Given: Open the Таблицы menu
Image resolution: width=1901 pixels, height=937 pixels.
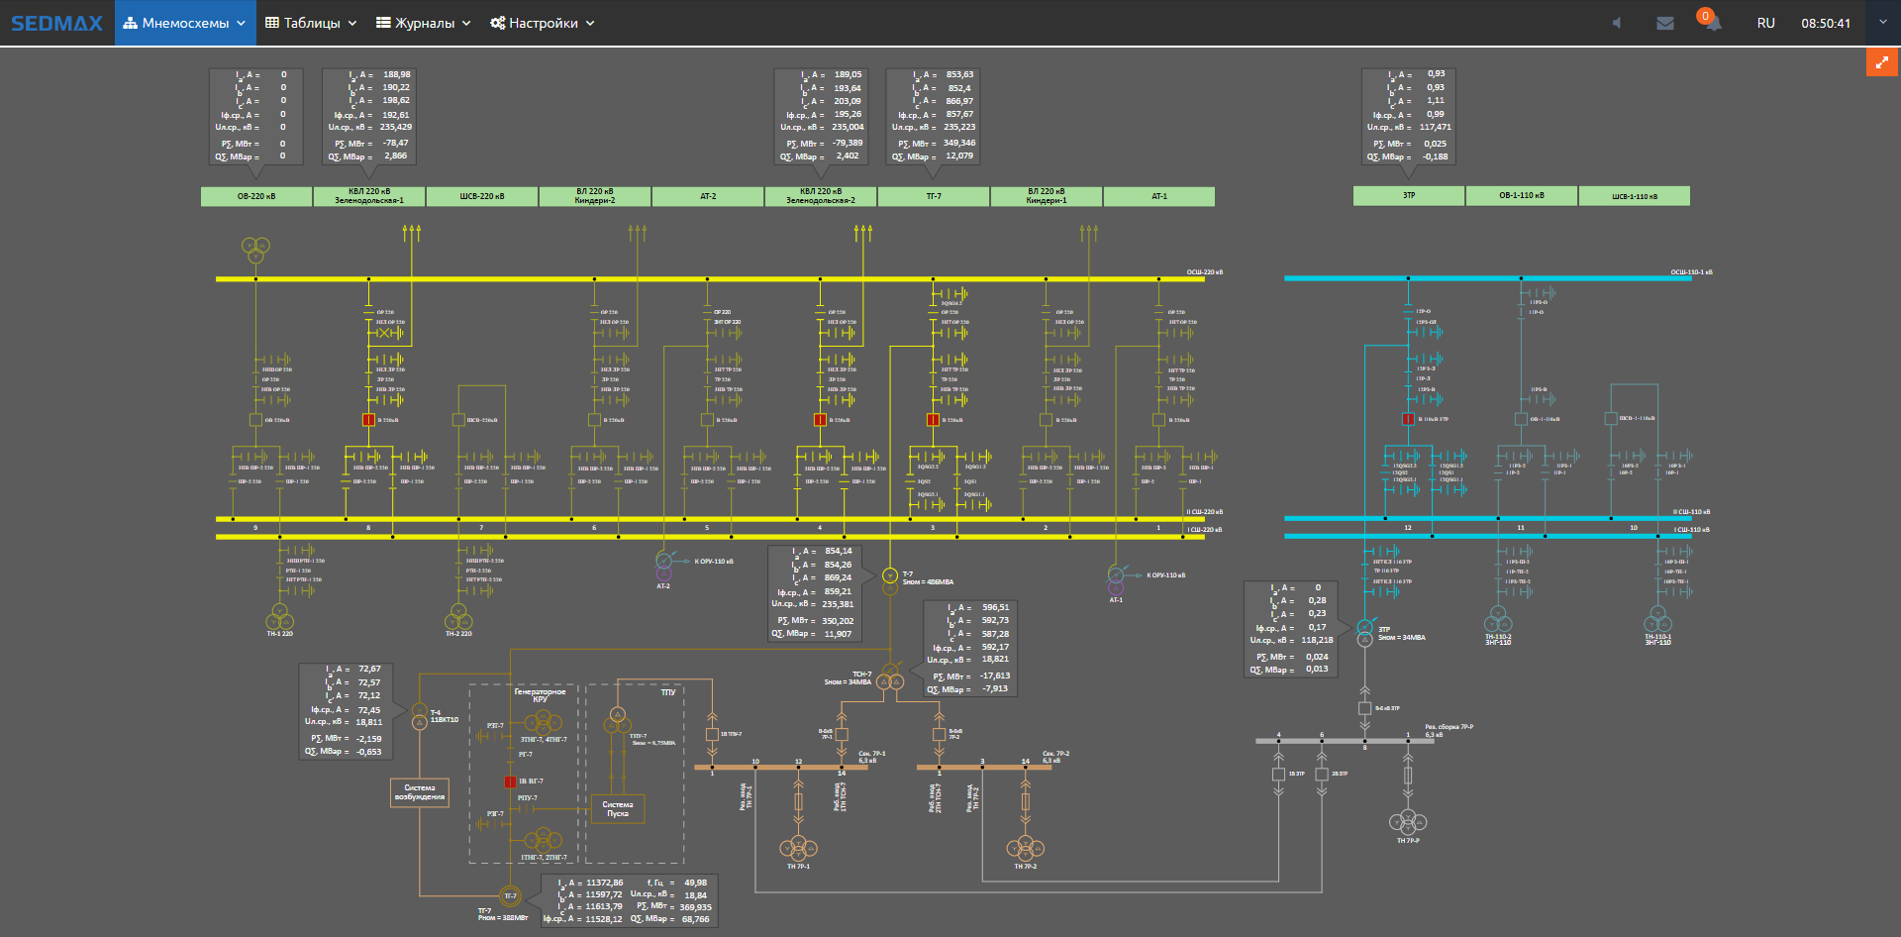Looking at the screenshot, I should pyautogui.click(x=311, y=23).
